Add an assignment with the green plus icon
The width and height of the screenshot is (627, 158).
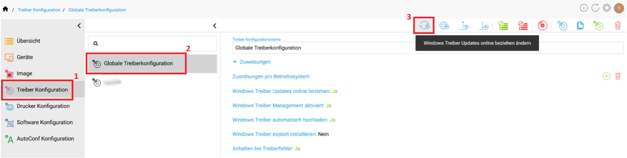click(x=606, y=76)
